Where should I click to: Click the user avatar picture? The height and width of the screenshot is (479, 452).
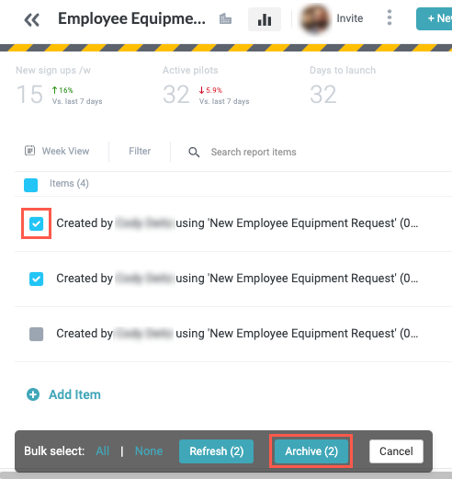315,18
